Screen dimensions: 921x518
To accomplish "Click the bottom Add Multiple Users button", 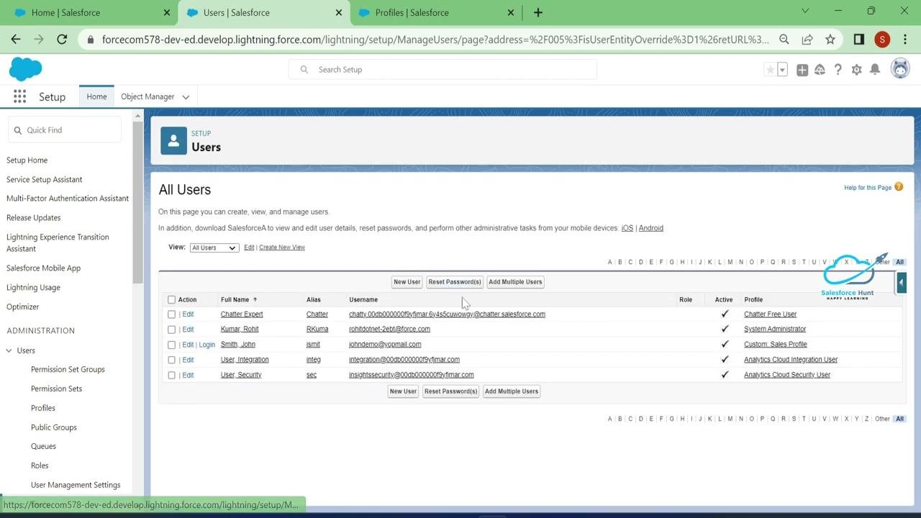I will click(x=512, y=391).
